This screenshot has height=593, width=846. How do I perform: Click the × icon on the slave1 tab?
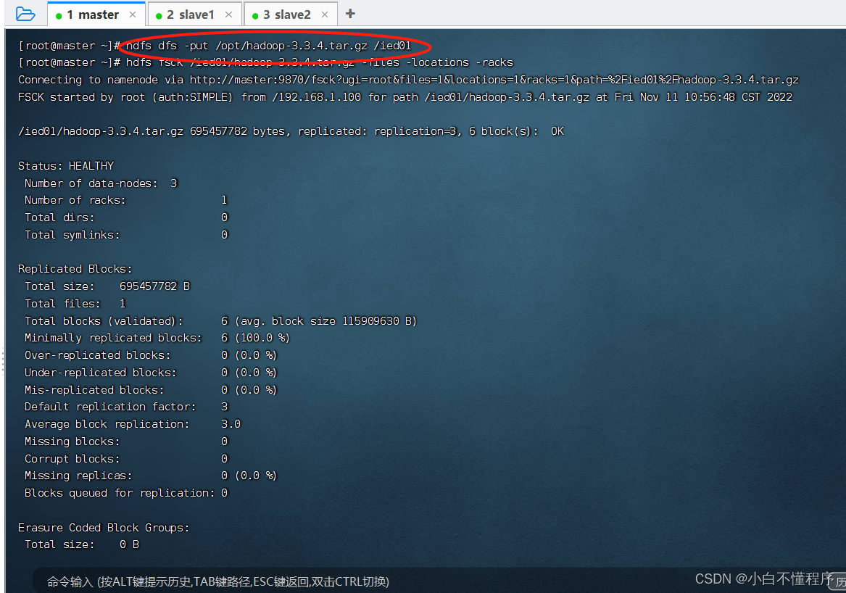coord(229,14)
